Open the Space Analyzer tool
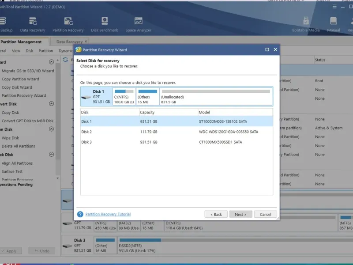This screenshot has height=265, width=353. click(138, 25)
